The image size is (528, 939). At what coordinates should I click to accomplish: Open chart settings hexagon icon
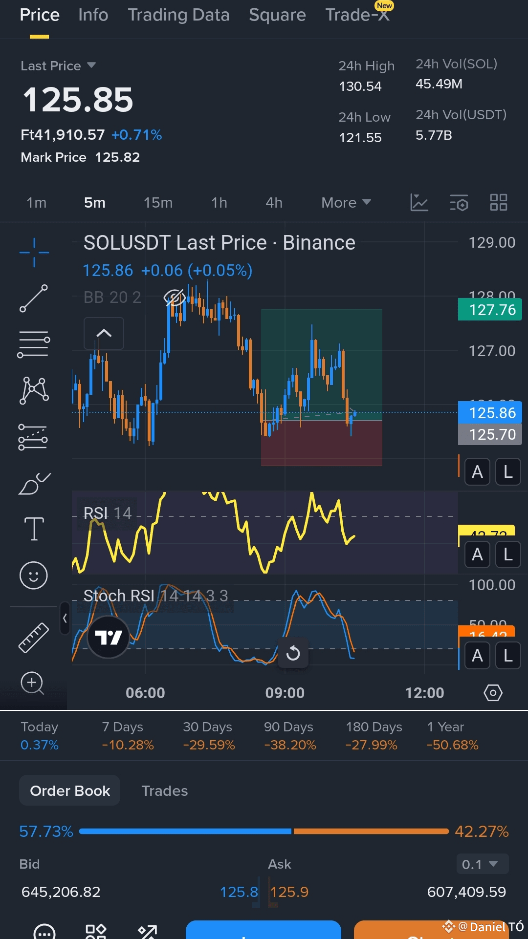click(493, 693)
